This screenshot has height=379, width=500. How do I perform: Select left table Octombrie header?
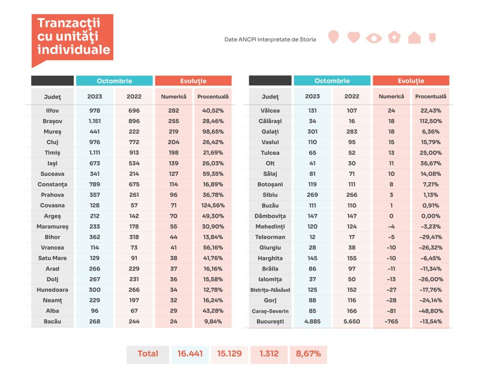pyautogui.click(x=114, y=81)
